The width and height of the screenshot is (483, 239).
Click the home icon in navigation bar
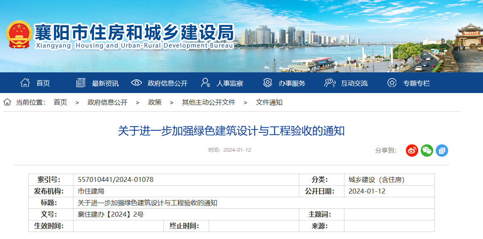click(25, 83)
